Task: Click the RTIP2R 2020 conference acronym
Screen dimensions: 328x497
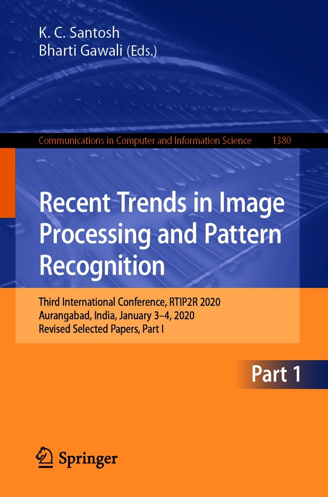Action: pyautogui.click(x=195, y=302)
